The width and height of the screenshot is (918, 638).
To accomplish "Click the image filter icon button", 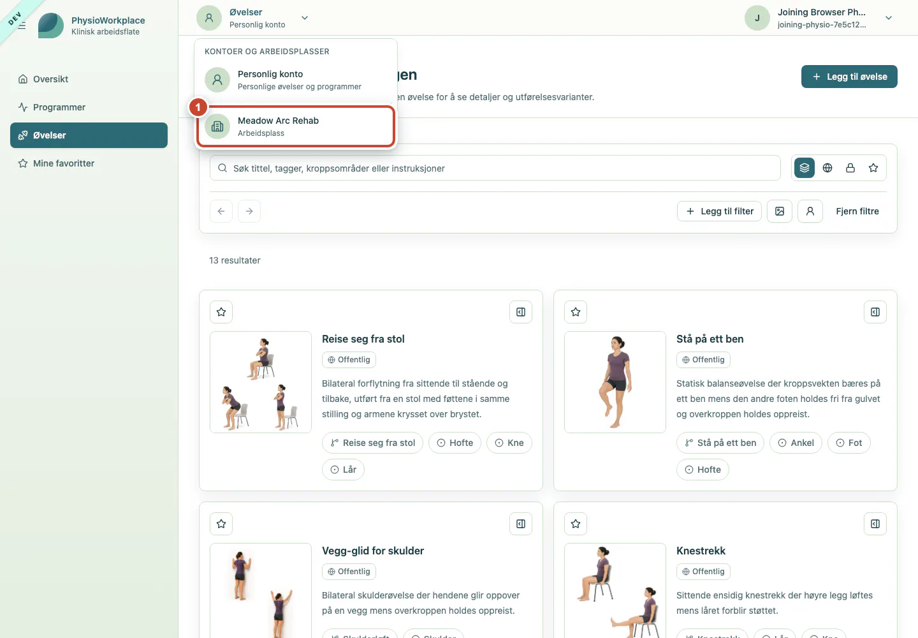I will pyautogui.click(x=780, y=211).
